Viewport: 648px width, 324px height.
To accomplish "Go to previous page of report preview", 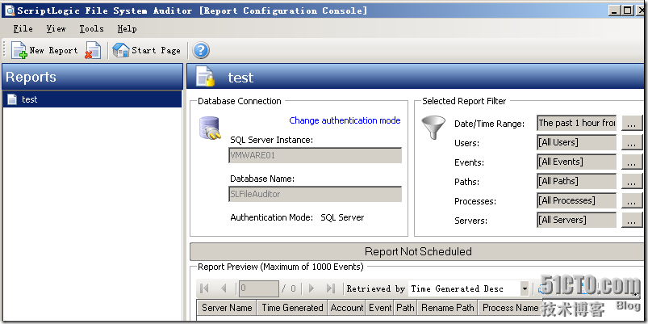I will tap(224, 288).
